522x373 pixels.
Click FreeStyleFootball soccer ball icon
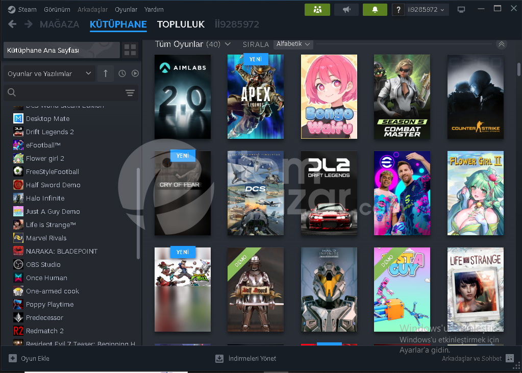[x=18, y=171]
